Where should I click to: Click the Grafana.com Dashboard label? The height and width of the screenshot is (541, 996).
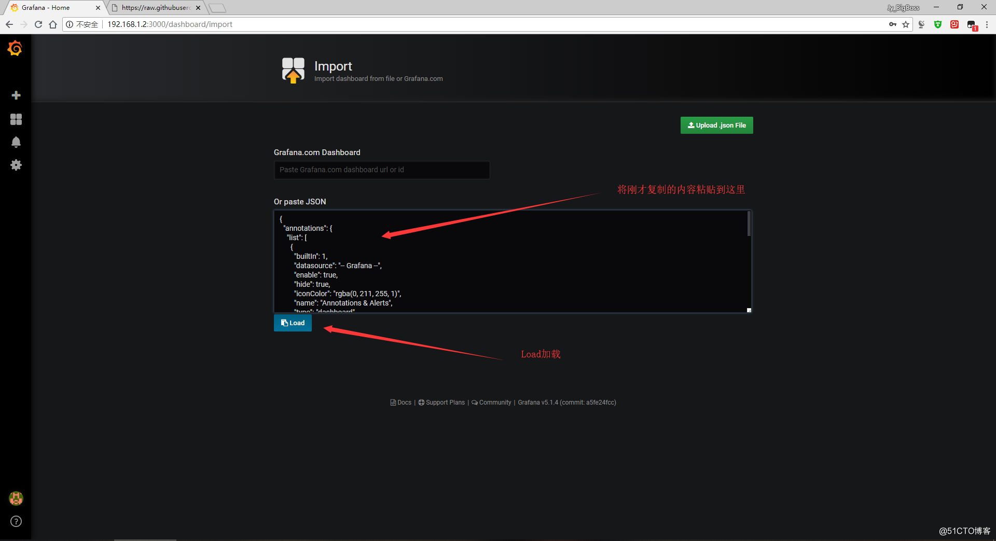[317, 152]
